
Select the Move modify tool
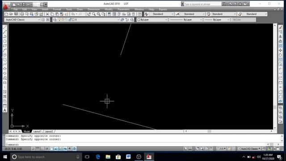point(280,50)
